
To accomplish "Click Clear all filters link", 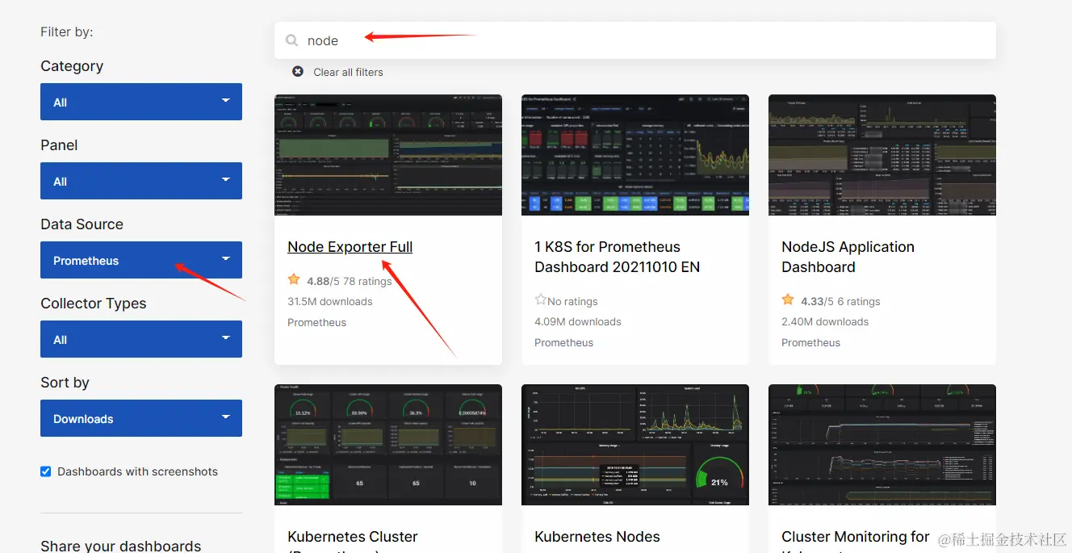I will click(x=348, y=72).
